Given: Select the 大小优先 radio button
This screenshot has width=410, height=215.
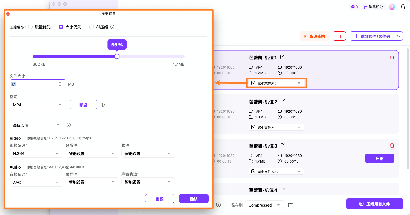Looking at the screenshot, I should point(61,27).
